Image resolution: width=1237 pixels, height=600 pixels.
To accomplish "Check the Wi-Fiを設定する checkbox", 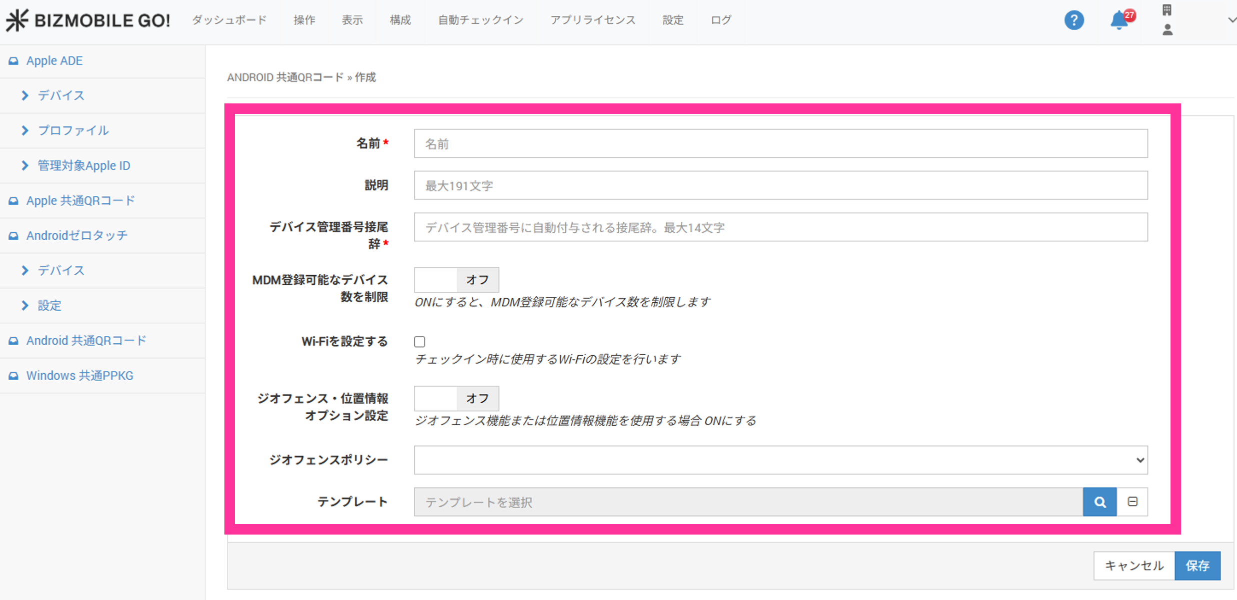I will pyautogui.click(x=420, y=342).
